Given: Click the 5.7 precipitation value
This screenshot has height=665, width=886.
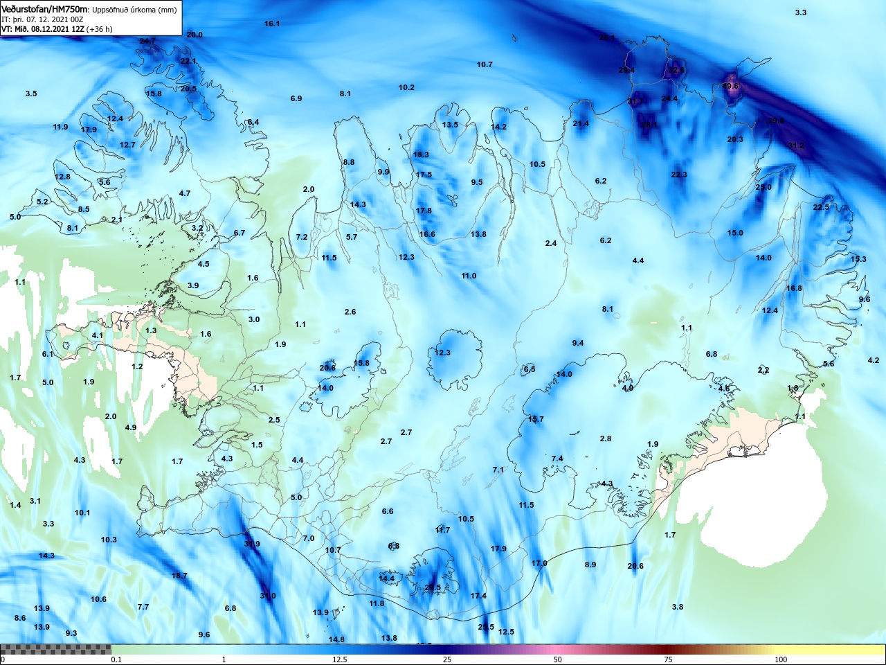Looking at the screenshot, I should [x=352, y=238].
